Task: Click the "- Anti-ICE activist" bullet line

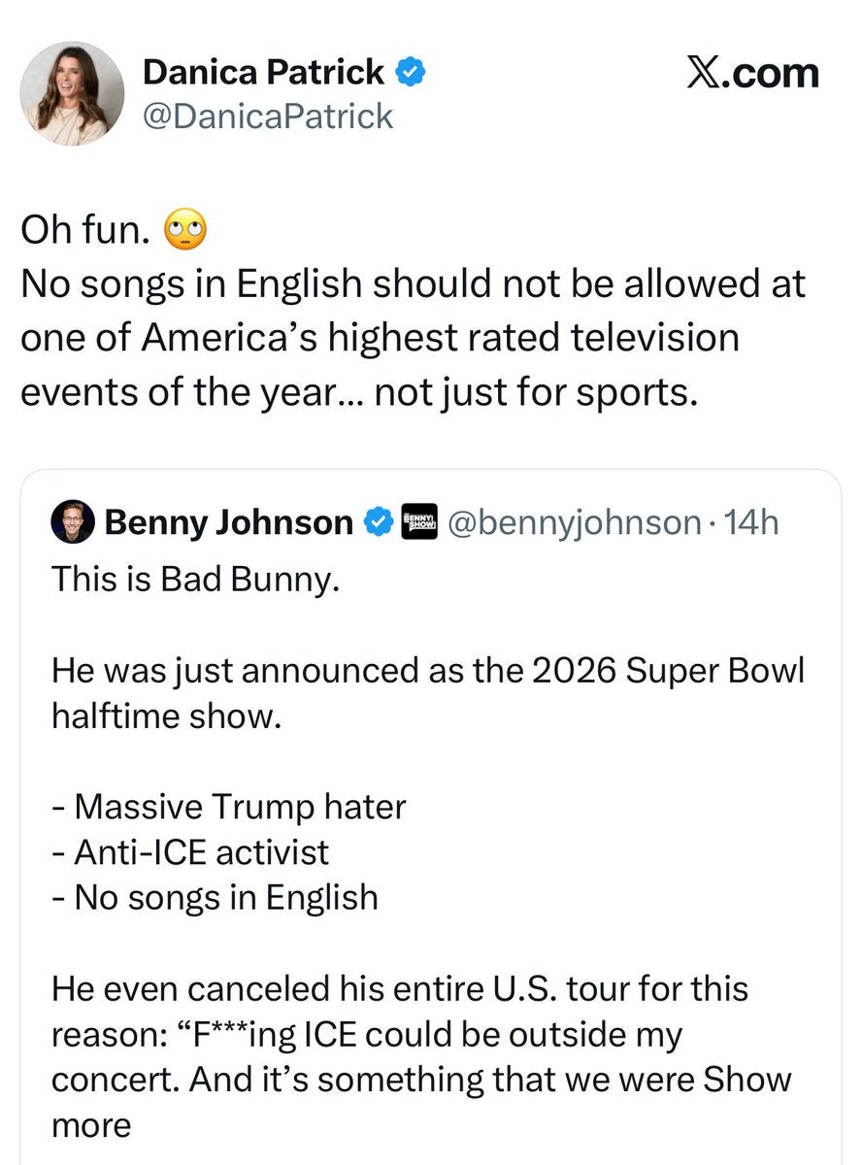Action: pyautogui.click(x=190, y=851)
